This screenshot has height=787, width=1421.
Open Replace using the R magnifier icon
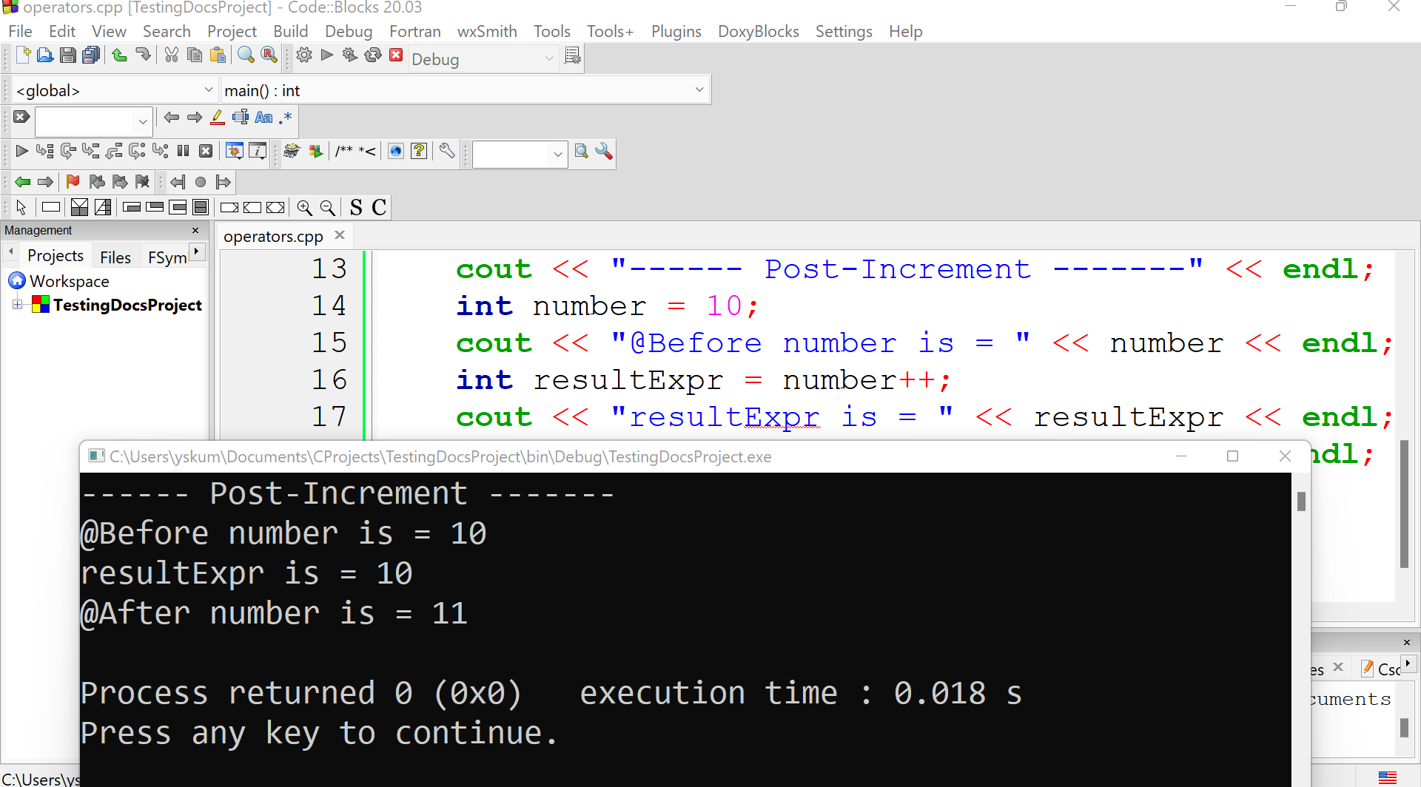[x=269, y=55]
